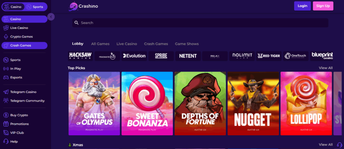This screenshot has width=344, height=149.
Task: Click the Casino sidebar cherries icon
Action: point(6,19)
